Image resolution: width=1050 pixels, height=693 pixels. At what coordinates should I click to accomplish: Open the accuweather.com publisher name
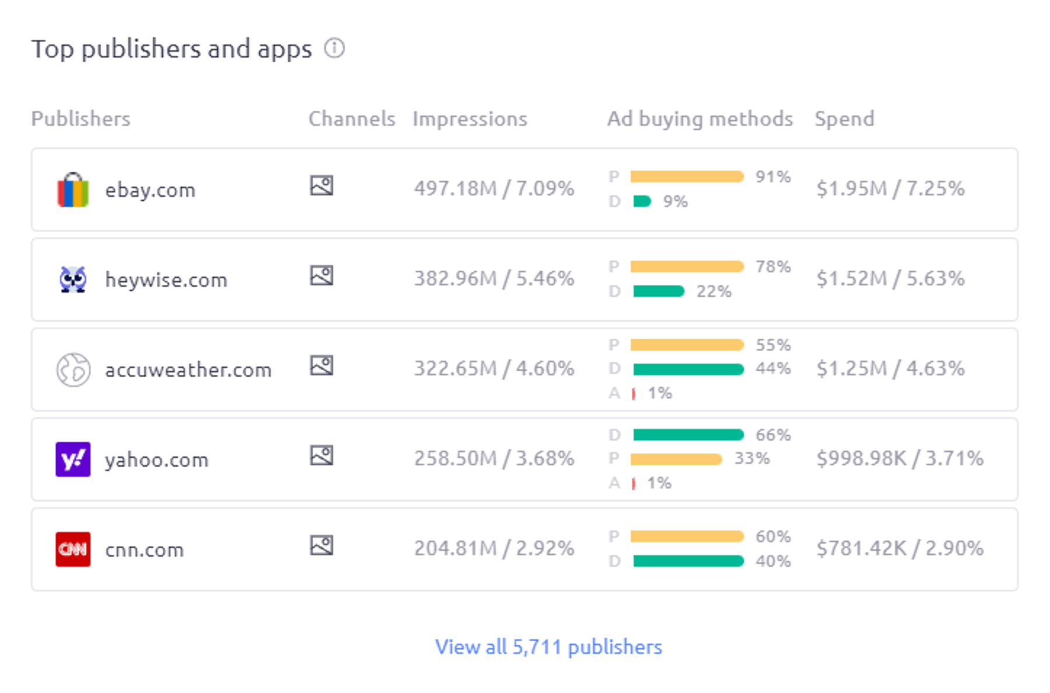[188, 370]
